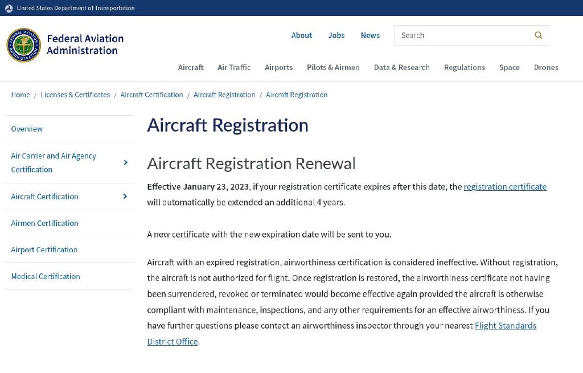This screenshot has width=583, height=373.
Task: Expand the Air Carrier and Air Agency Certification section
Action: (x=125, y=162)
